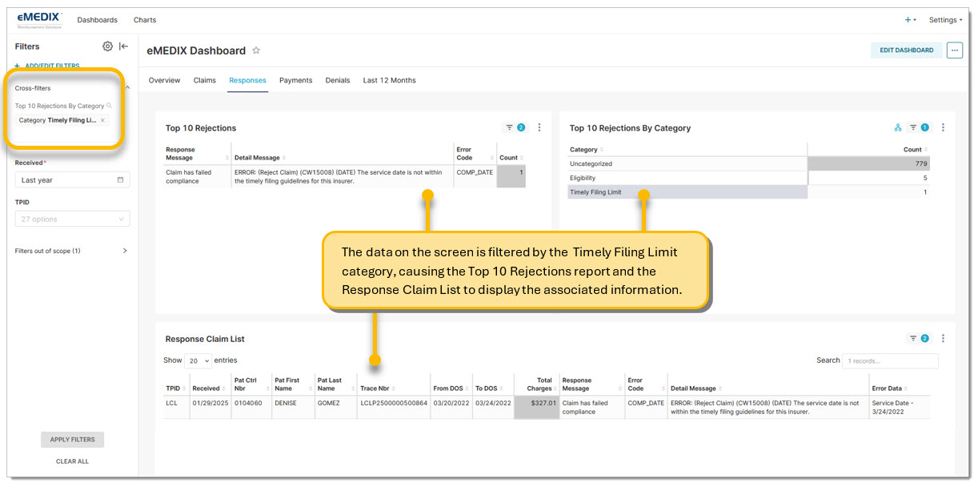This screenshot has width=974, height=483.
Task: Switch to the Payments tab
Action: 295,80
